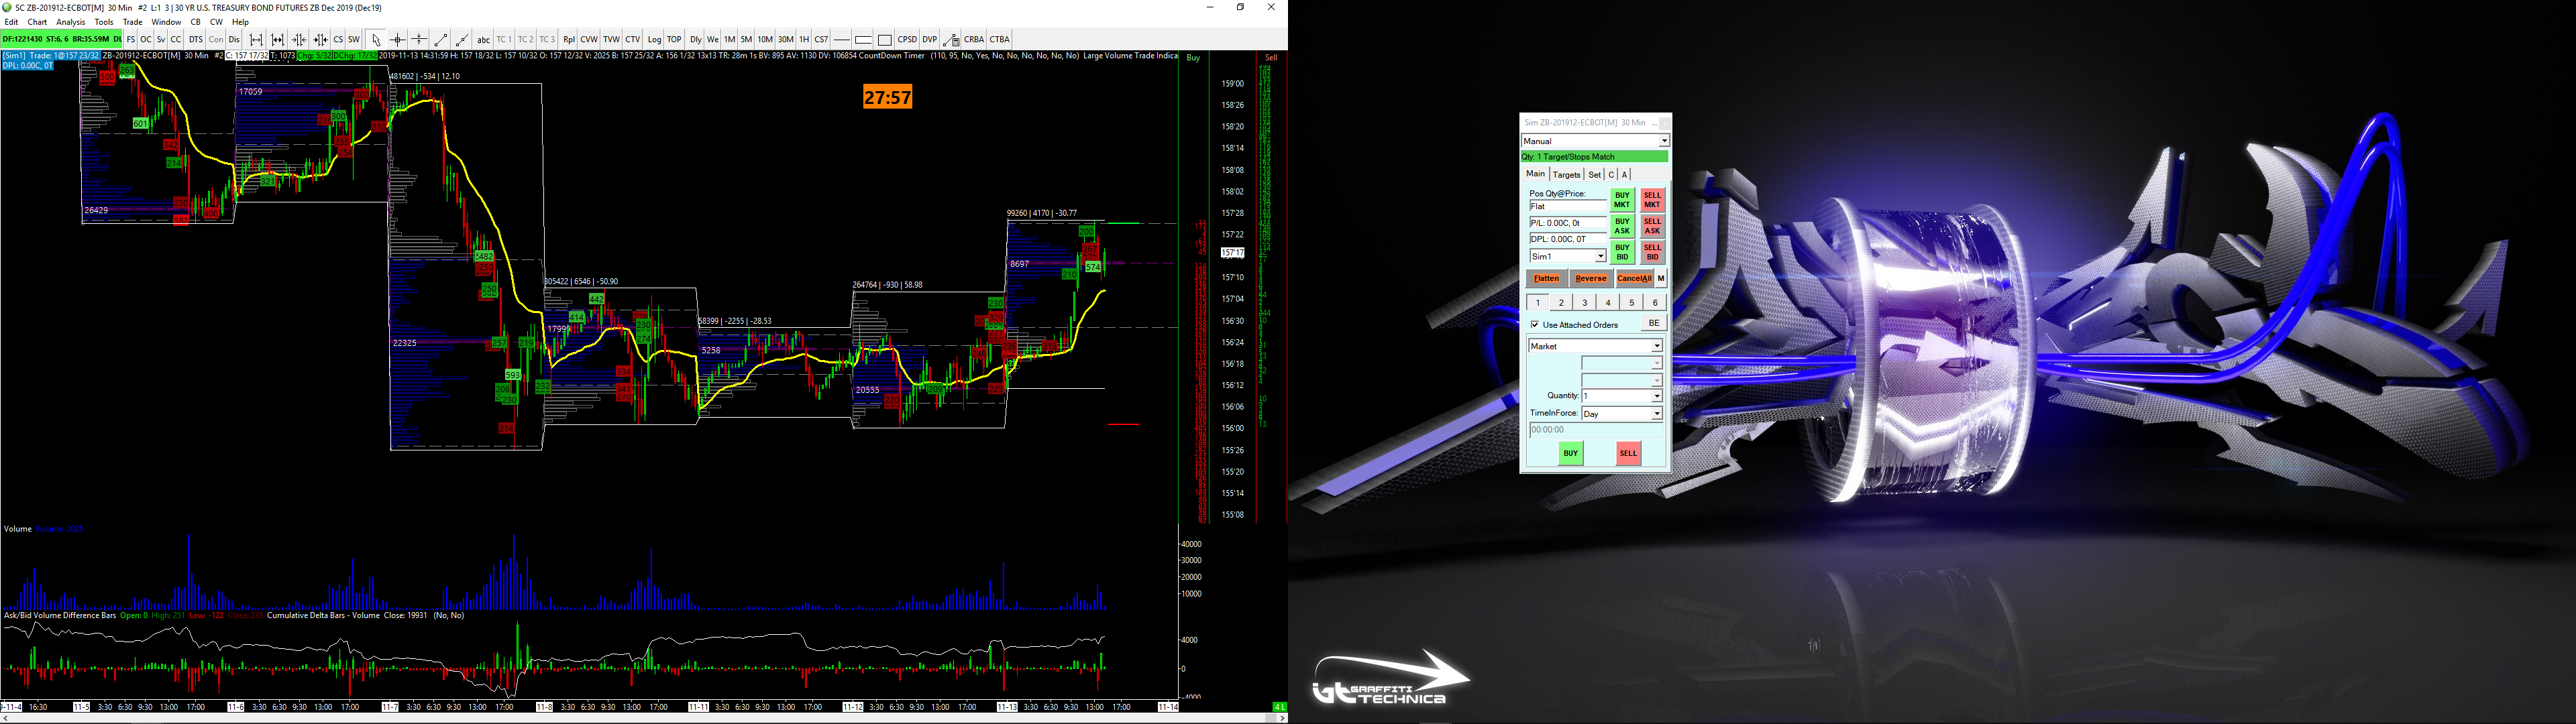Click the horizontal line drawing tool
This screenshot has height=724, width=2576.
point(841,40)
